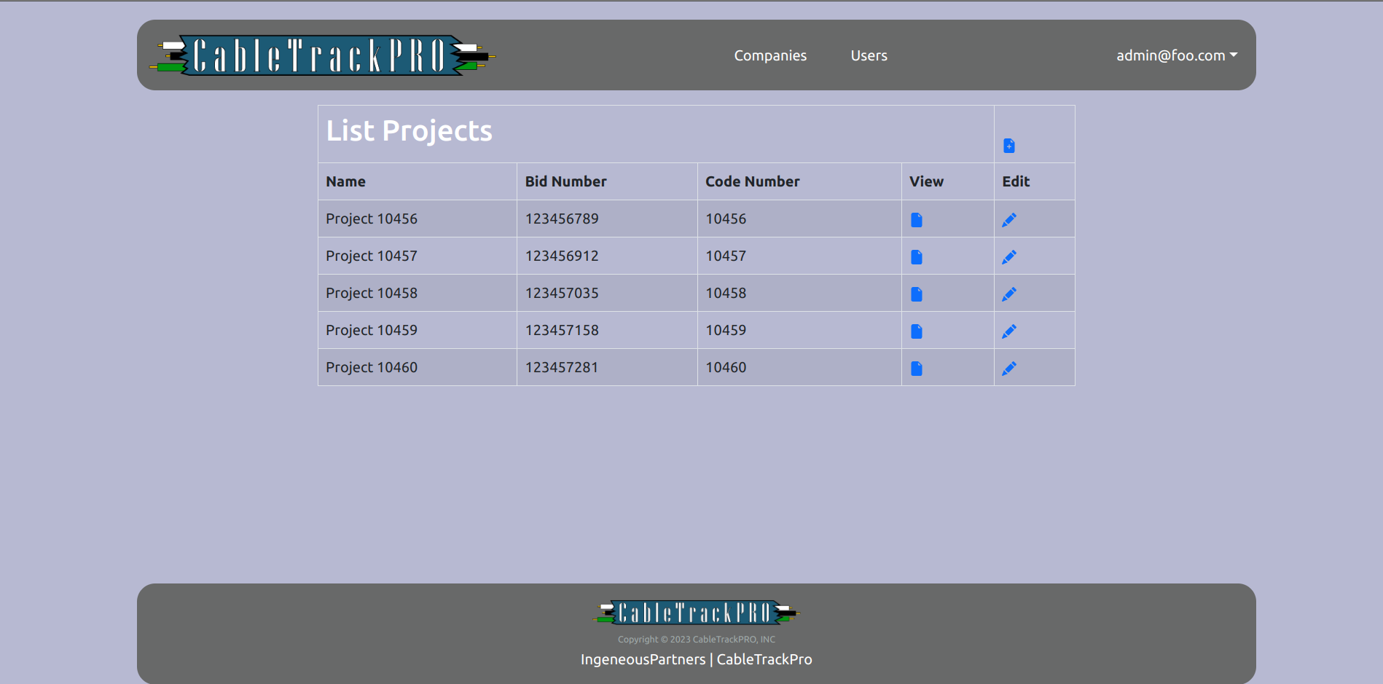Select bid number 123457035

[x=562, y=293]
